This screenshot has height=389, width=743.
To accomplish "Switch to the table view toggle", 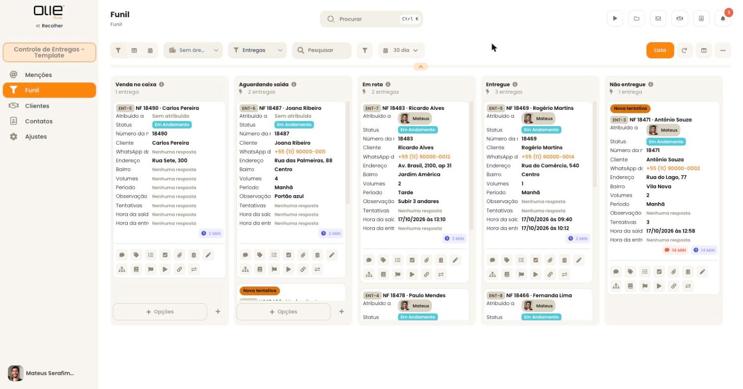I will [x=134, y=50].
